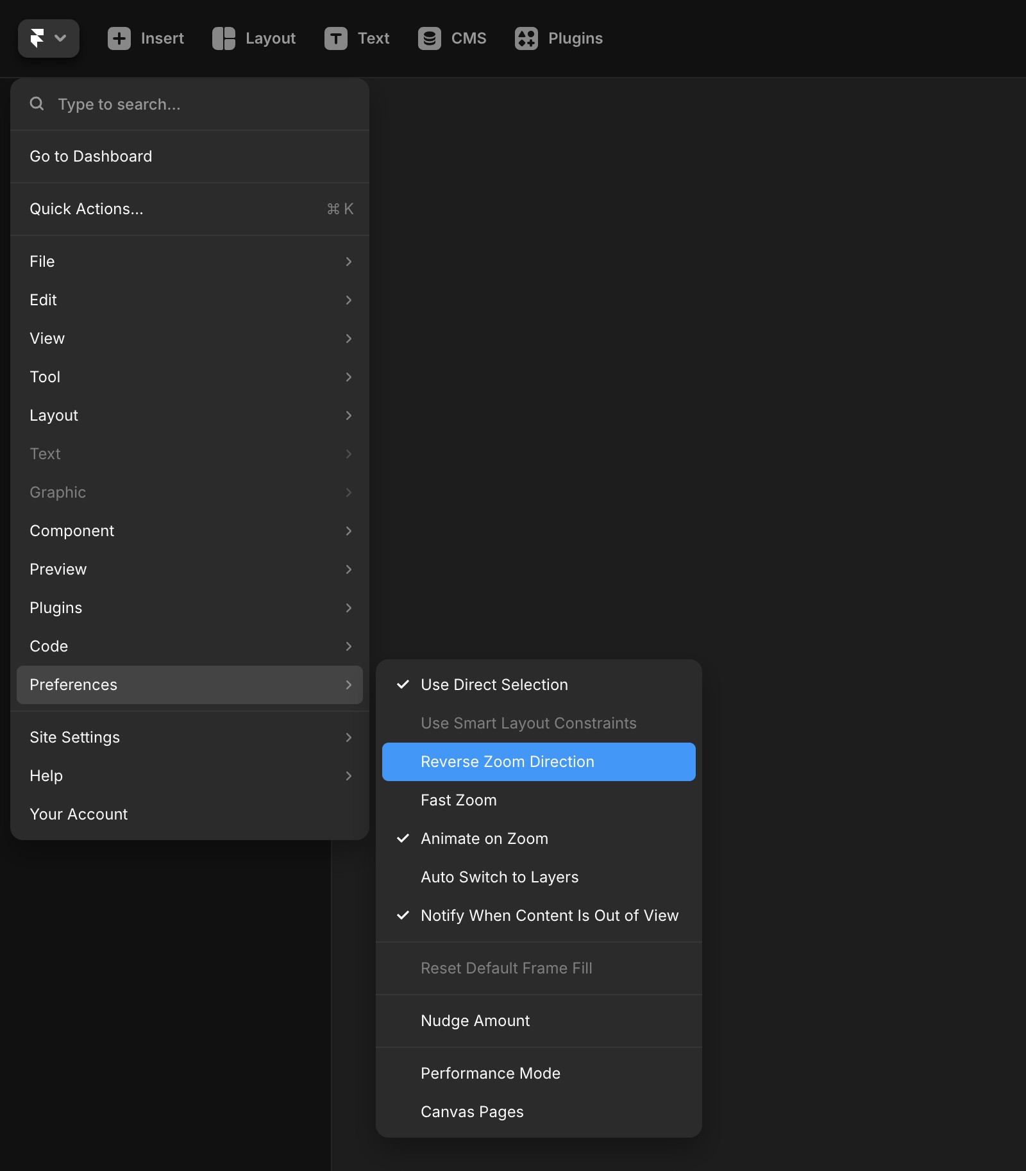Toggle Canvas Pages preference

tap(539, 1112)
